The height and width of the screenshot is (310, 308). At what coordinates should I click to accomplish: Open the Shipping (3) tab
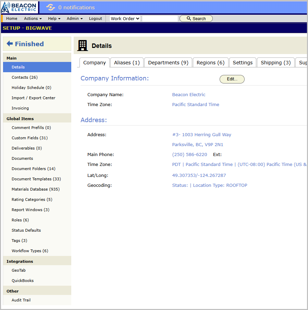[x=276, y=63]
